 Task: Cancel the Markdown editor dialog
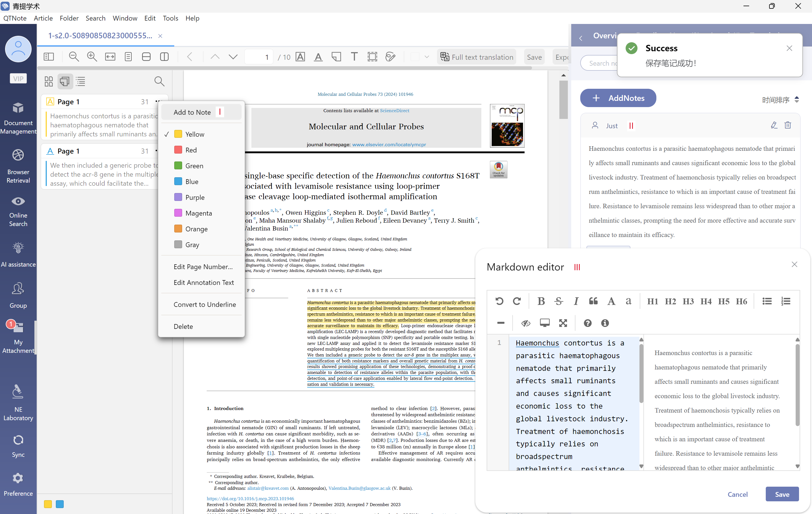(737, 494)
